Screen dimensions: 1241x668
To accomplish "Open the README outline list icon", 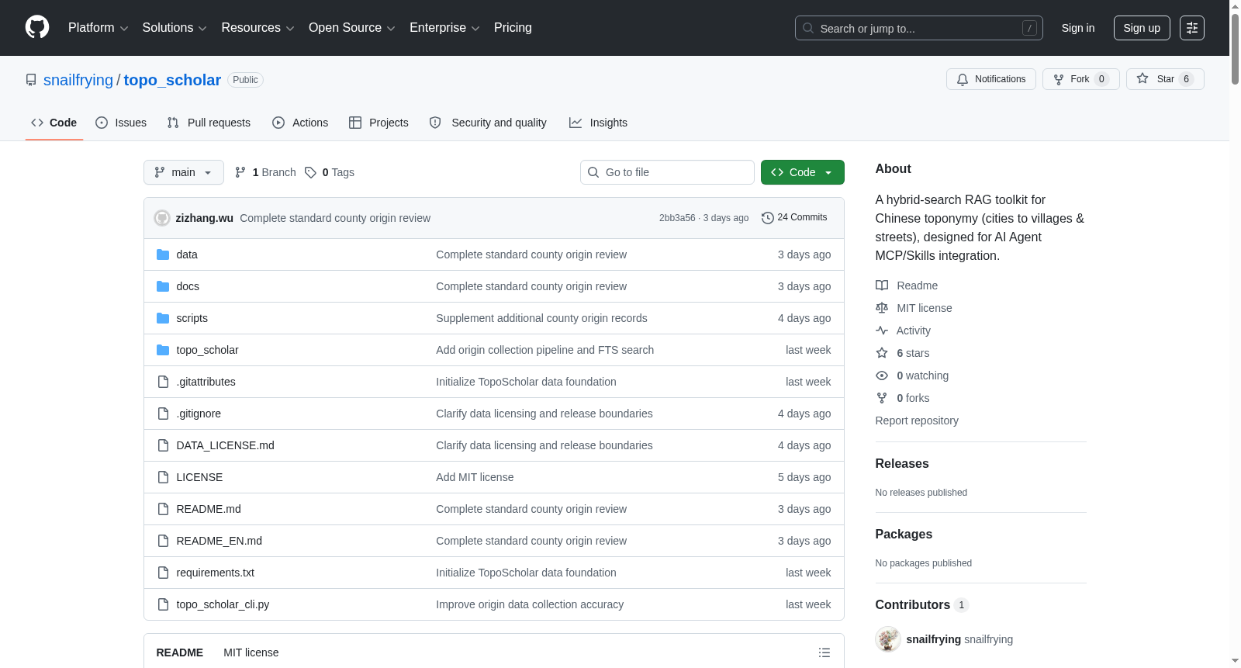I will 824,652.
